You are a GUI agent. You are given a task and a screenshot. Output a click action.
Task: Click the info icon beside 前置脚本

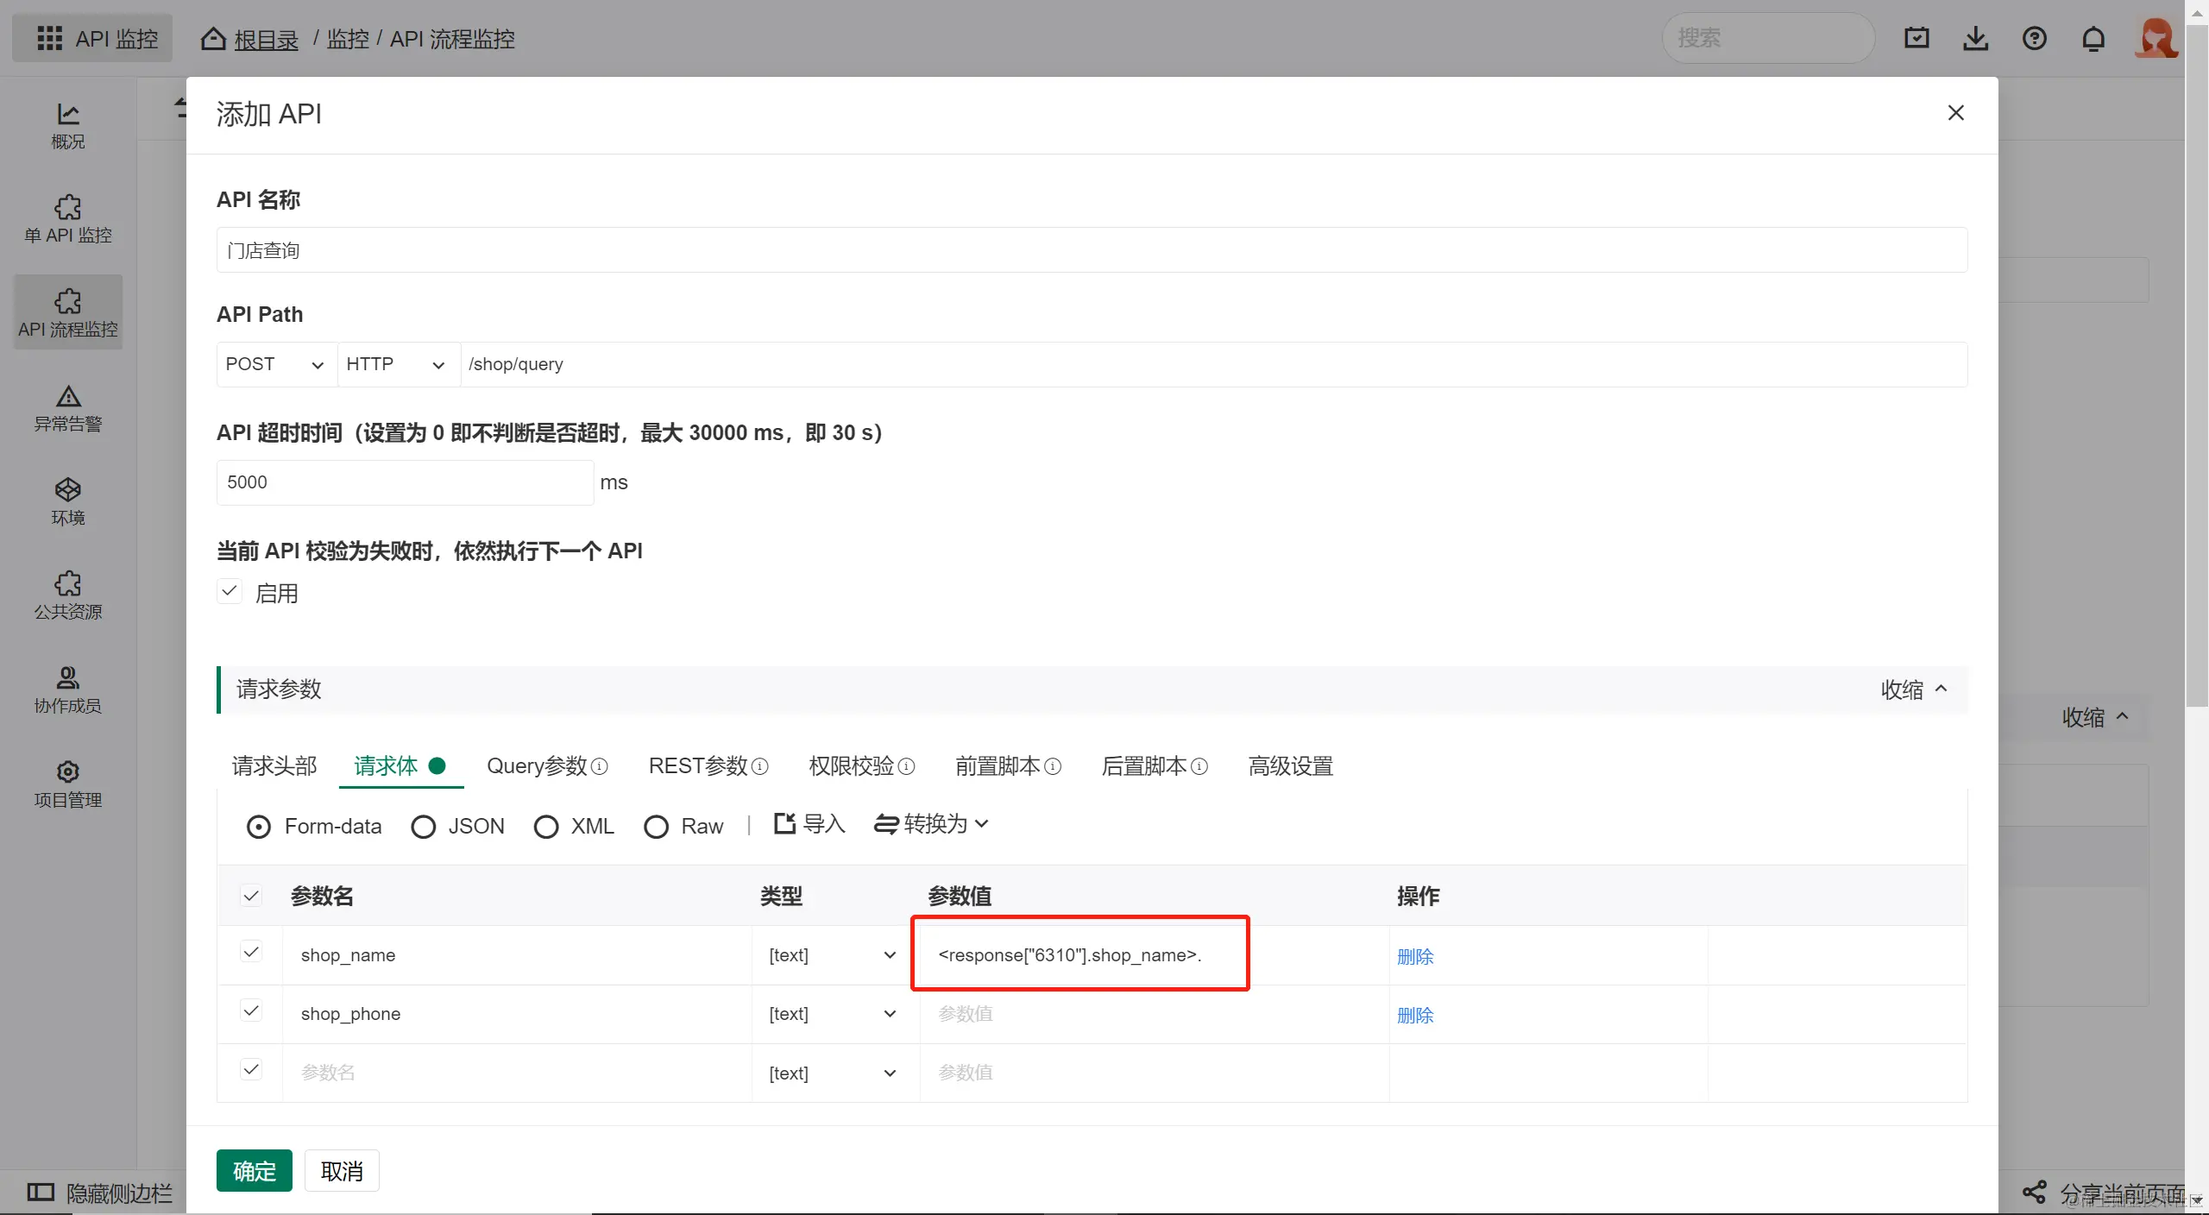[1053, 766]
